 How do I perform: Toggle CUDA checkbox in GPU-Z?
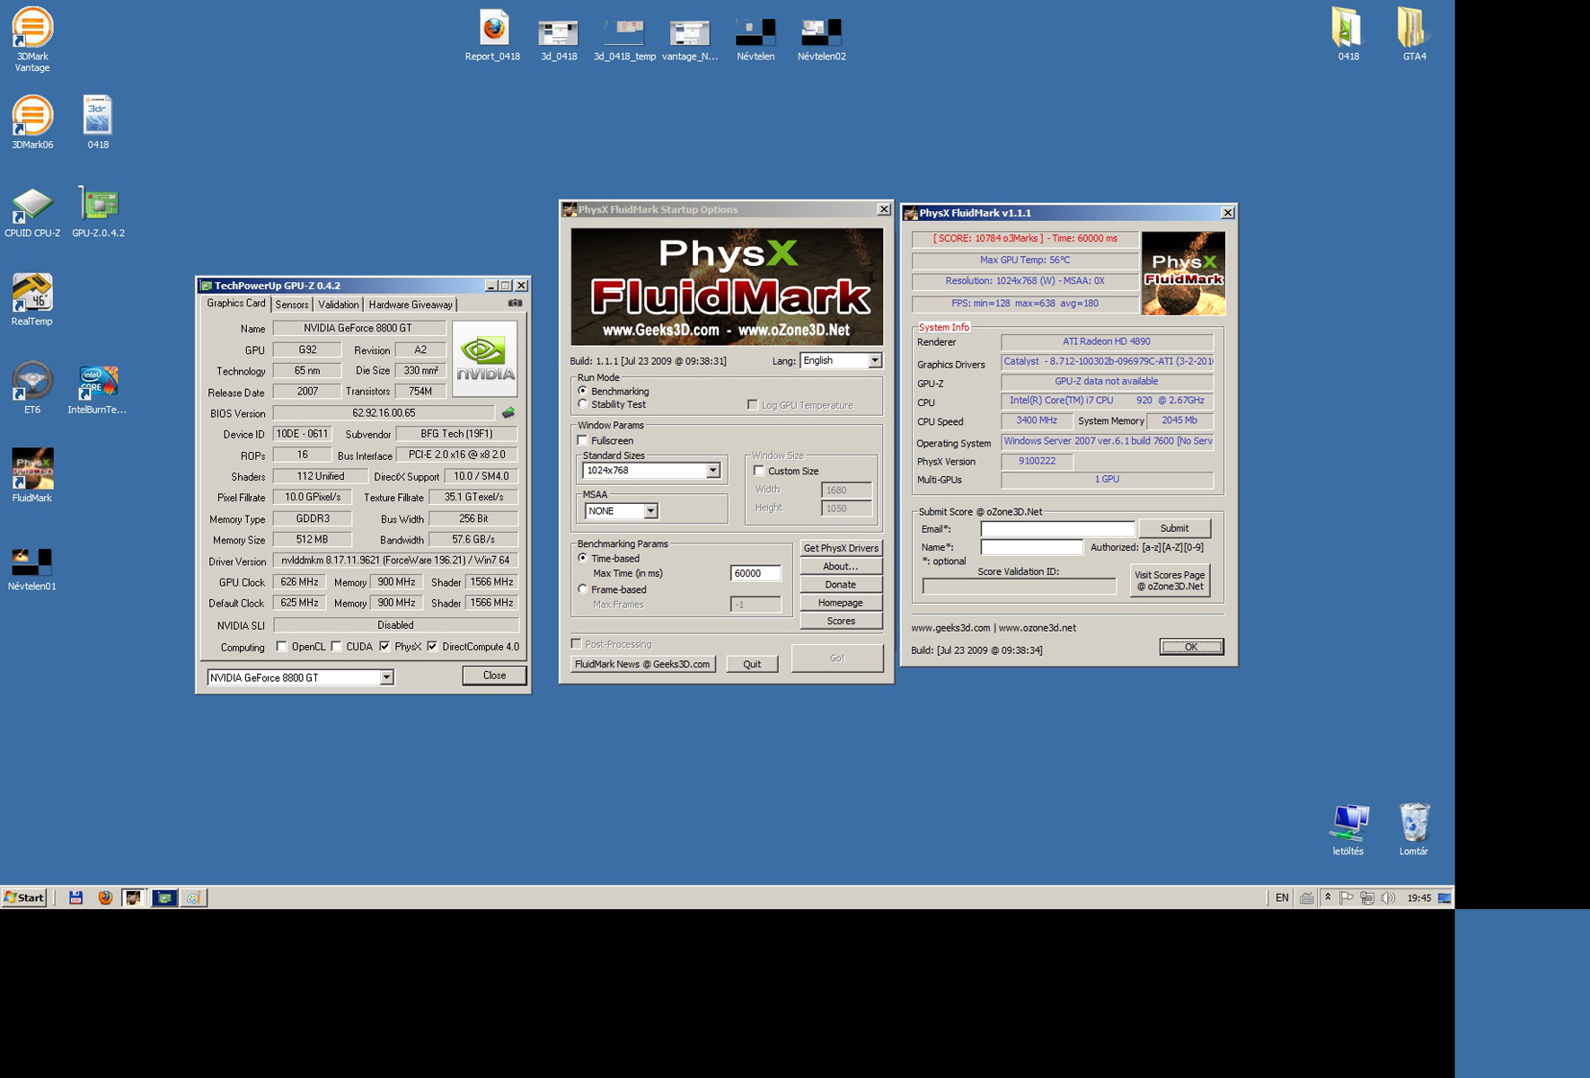(x=337, y=647)
